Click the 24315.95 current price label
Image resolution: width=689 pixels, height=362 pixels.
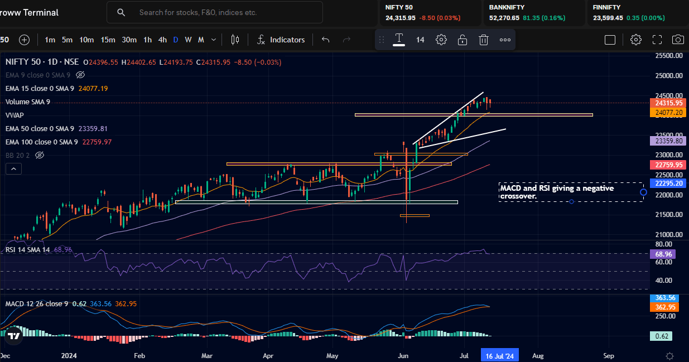click(x=669, y=103)
